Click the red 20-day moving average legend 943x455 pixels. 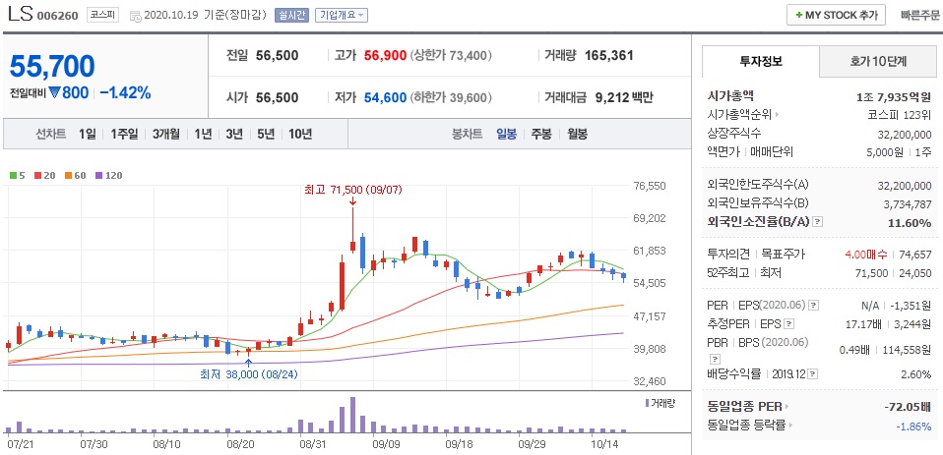click(44, 176)
